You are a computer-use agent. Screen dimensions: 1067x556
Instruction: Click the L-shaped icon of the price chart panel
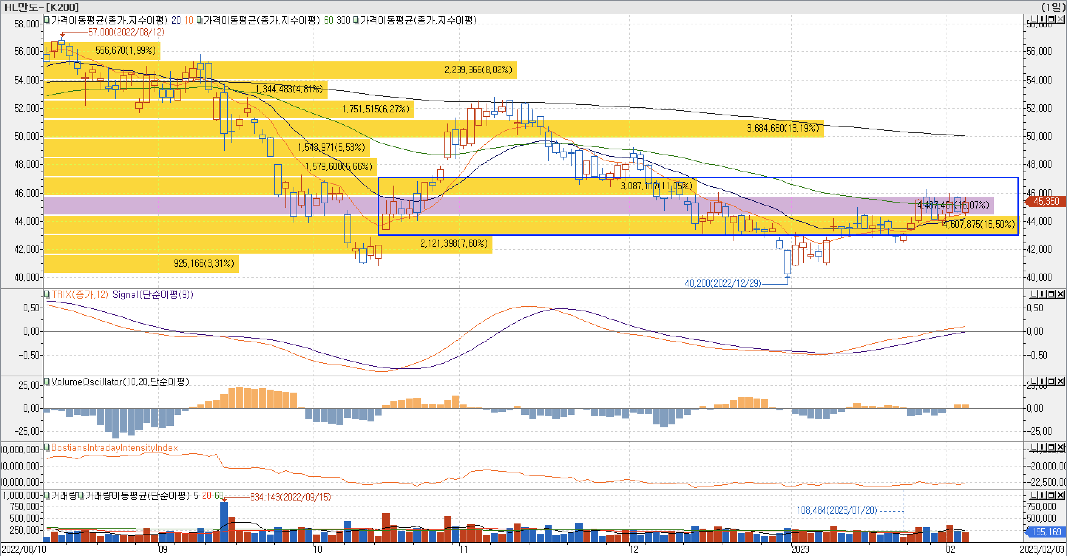click(1034, 19)
